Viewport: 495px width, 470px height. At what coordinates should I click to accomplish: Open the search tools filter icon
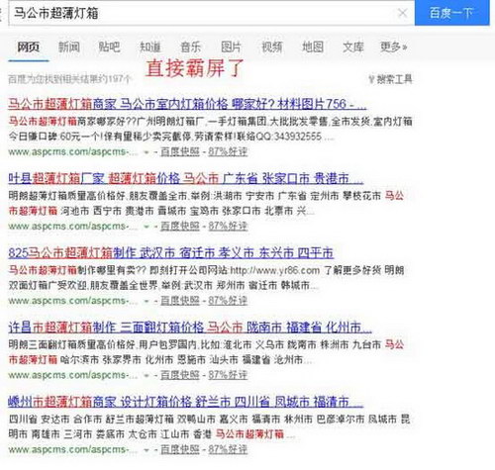371,79
